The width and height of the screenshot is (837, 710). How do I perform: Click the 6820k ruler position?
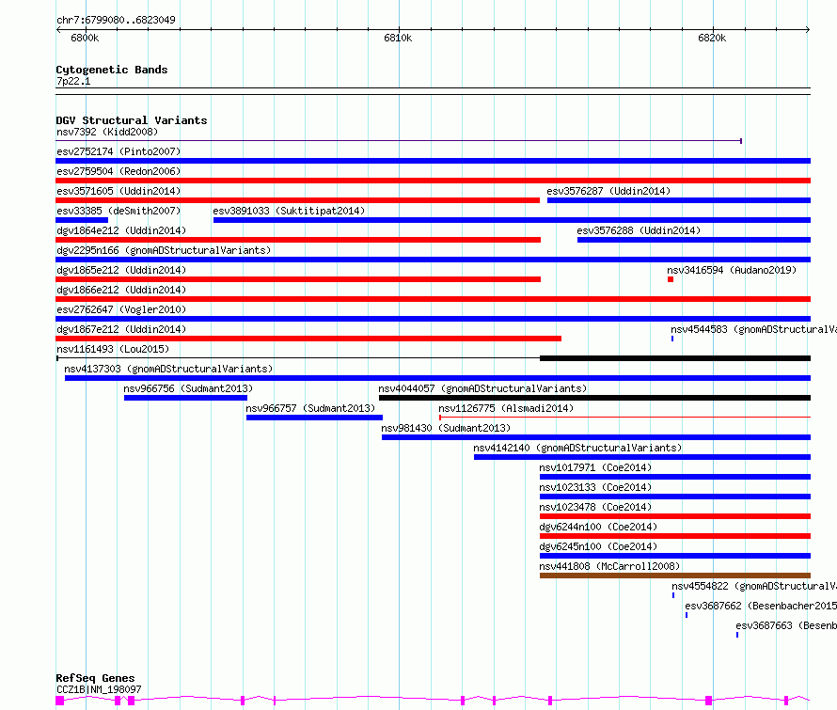(712, 38)
